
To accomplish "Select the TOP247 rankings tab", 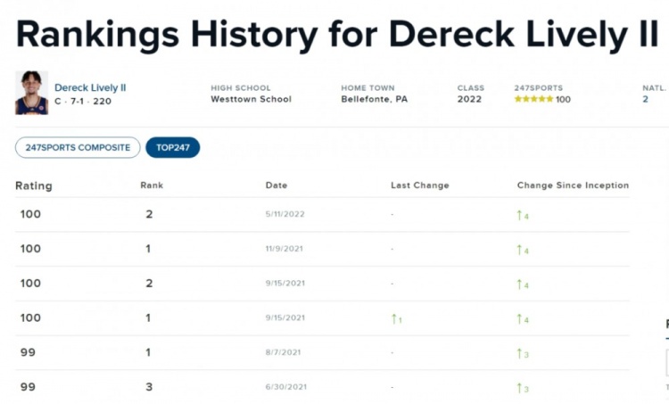I will click(173, 147).
